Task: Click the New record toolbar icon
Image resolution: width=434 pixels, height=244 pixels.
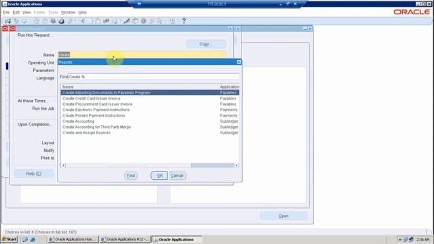Action: click(7, 21)
